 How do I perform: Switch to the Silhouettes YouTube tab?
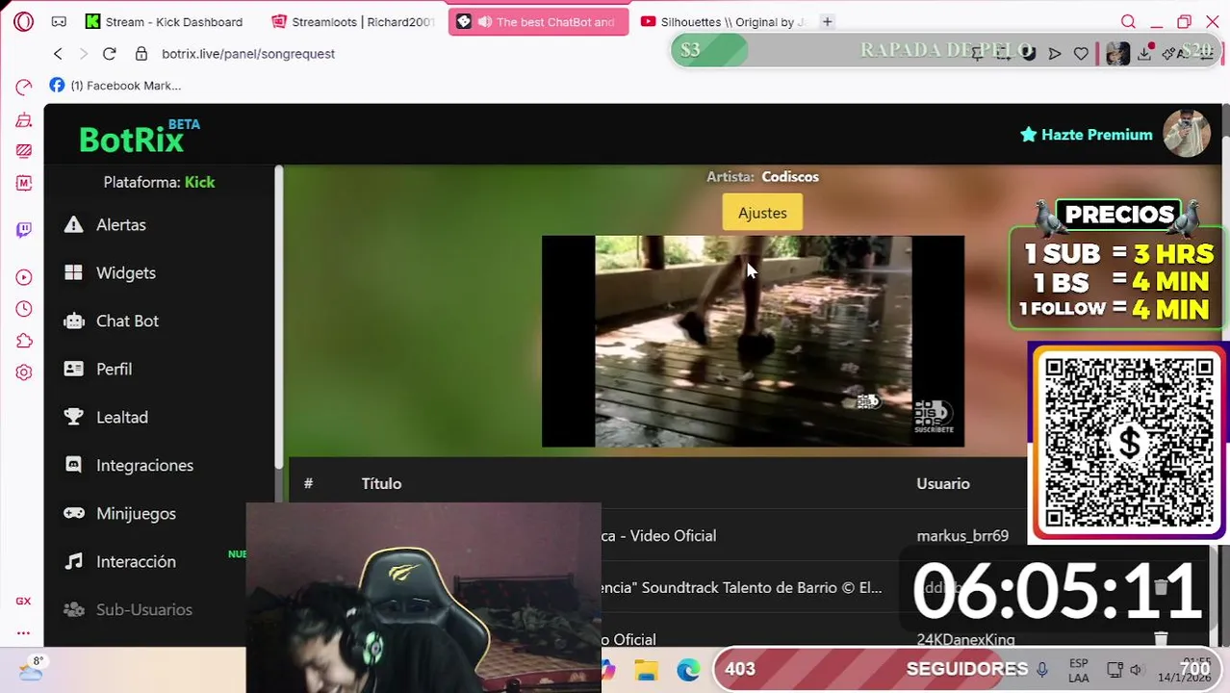pyautogui.click(x=724, y=21)
